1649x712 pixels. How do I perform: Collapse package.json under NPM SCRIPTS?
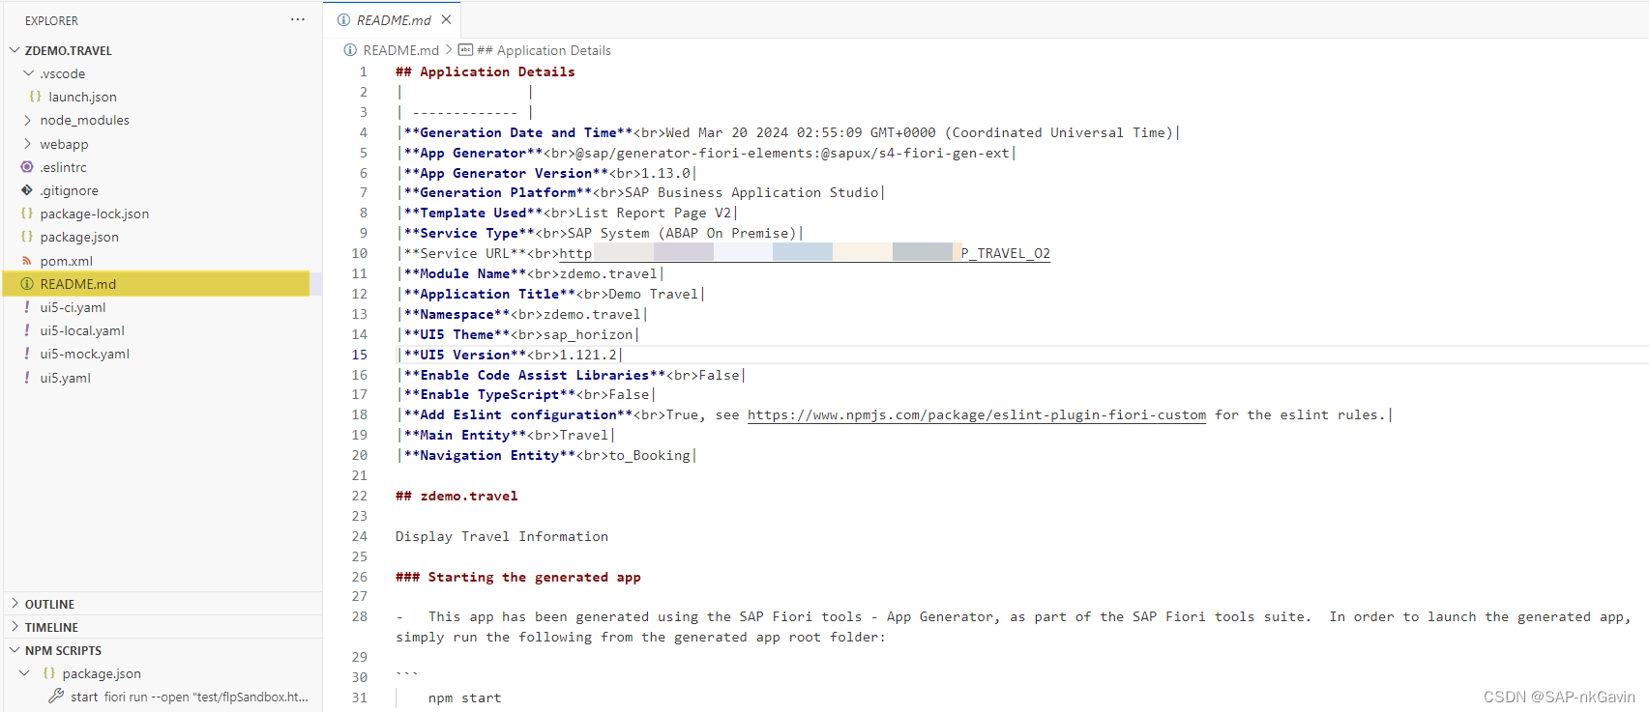25,673
